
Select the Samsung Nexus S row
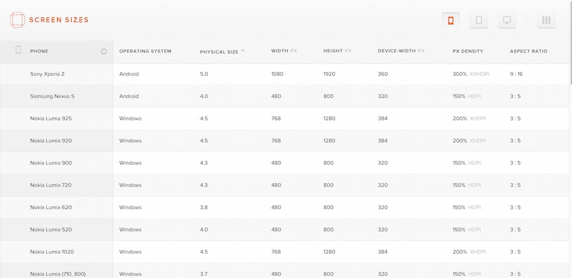tap(52, 96)
